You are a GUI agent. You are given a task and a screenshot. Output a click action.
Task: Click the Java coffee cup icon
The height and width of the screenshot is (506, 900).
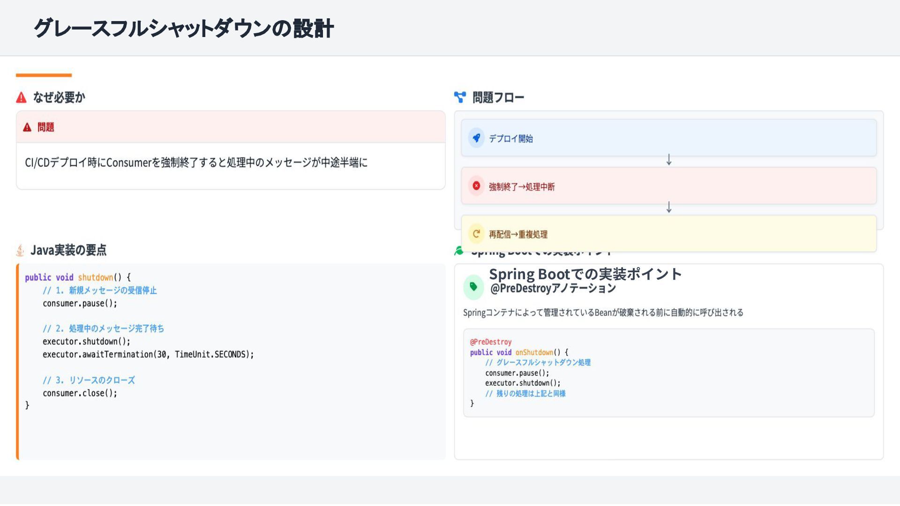[x=20, y=250]
